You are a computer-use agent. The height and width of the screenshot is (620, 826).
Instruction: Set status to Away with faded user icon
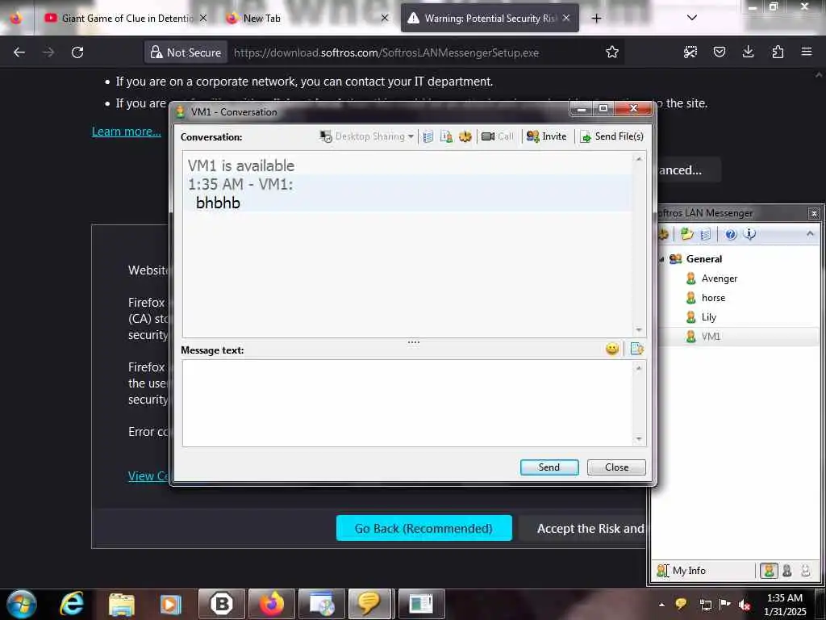[806, 571]
